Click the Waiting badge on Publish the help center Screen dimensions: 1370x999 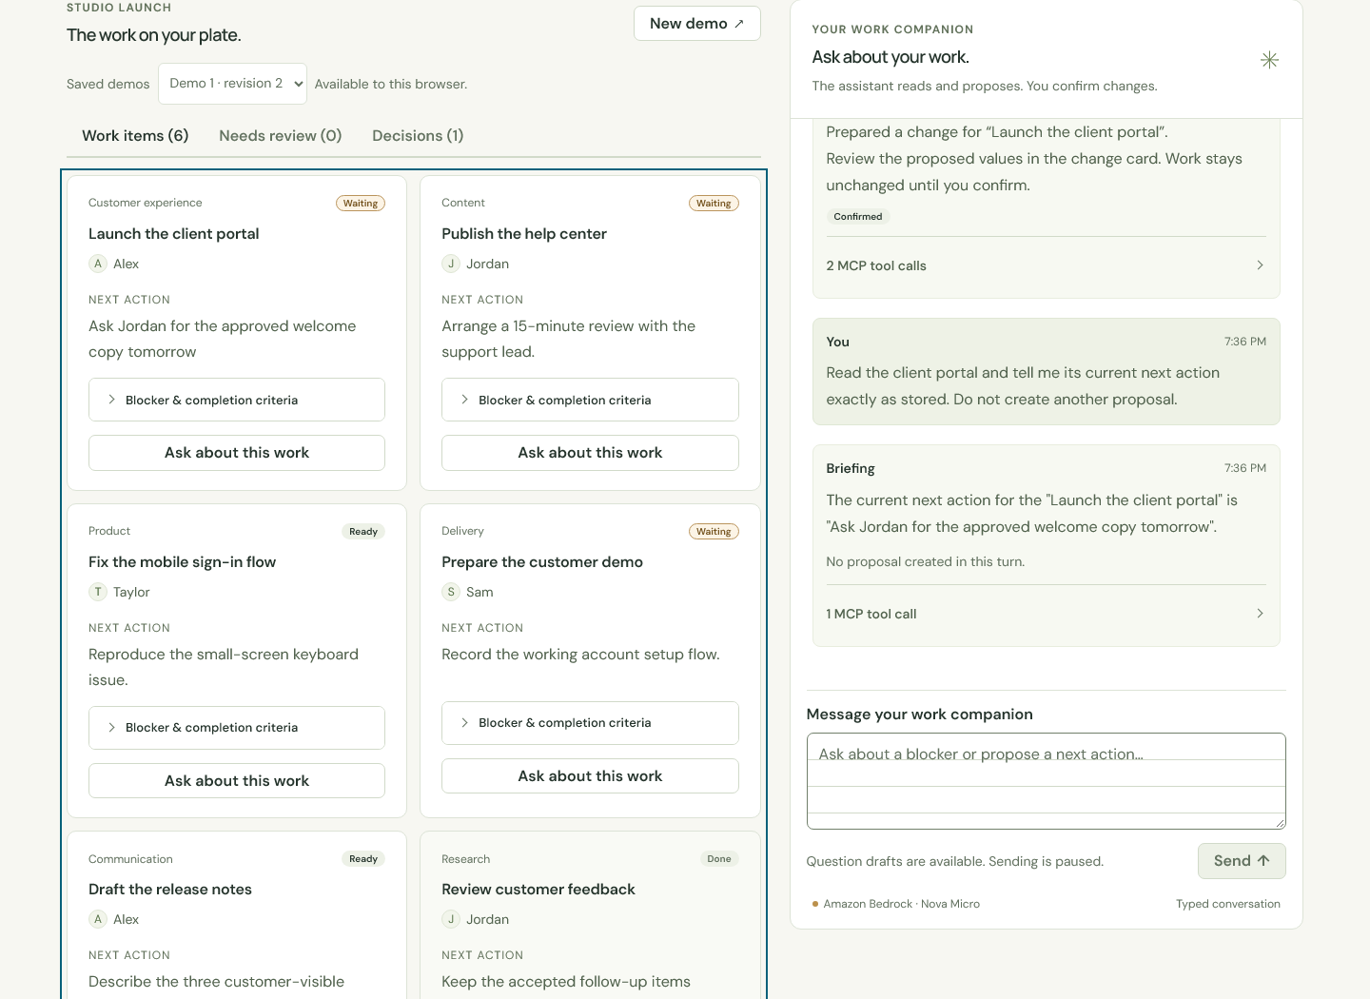714,204
